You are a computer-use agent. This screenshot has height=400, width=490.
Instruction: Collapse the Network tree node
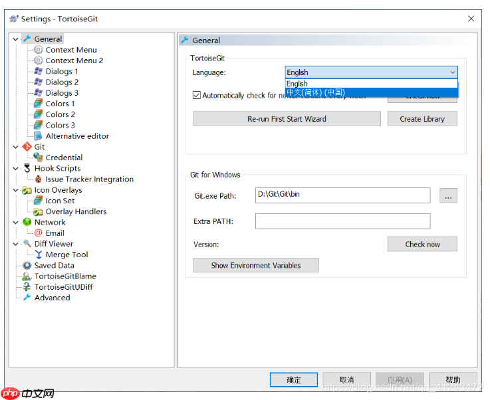[15, 223]
